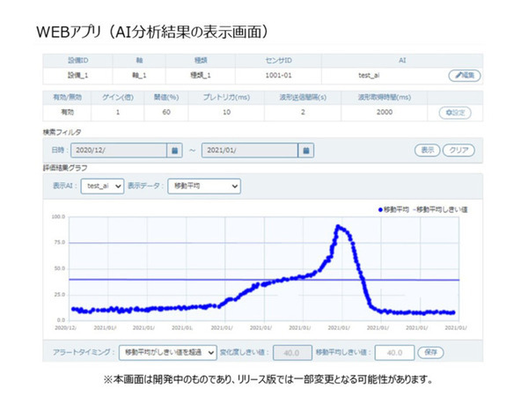Viewport: 528px width, 396px height.
Task: Open the 表示データ 移動平均 dropdown
Action: pyautogui.click(x=202, y=187)
